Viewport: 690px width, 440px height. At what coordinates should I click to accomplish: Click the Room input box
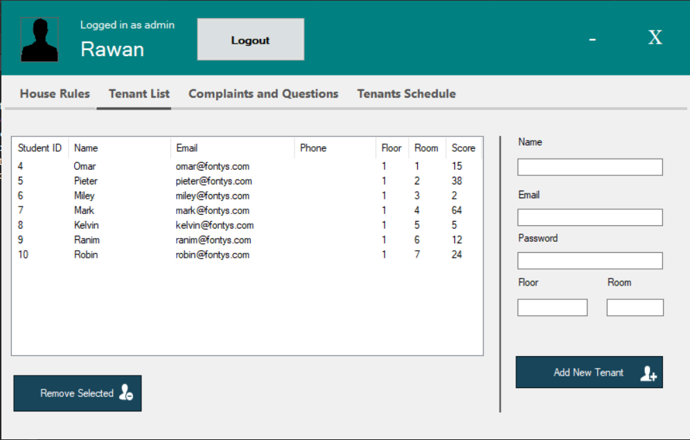click(635, 308)
